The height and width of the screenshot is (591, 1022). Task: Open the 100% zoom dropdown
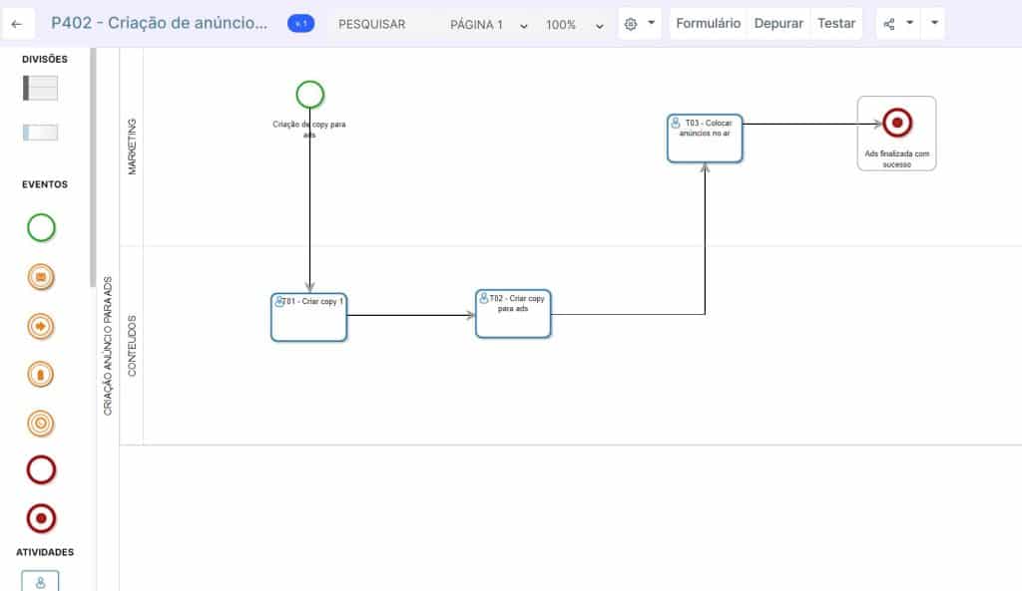[x=575, y=24]
